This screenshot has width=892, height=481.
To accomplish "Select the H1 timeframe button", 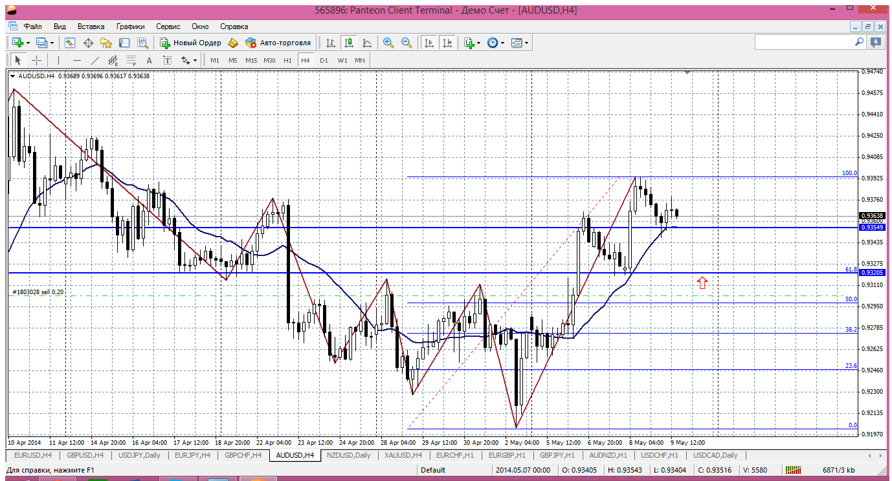I will pyautogui.click(x=287, y=60).
